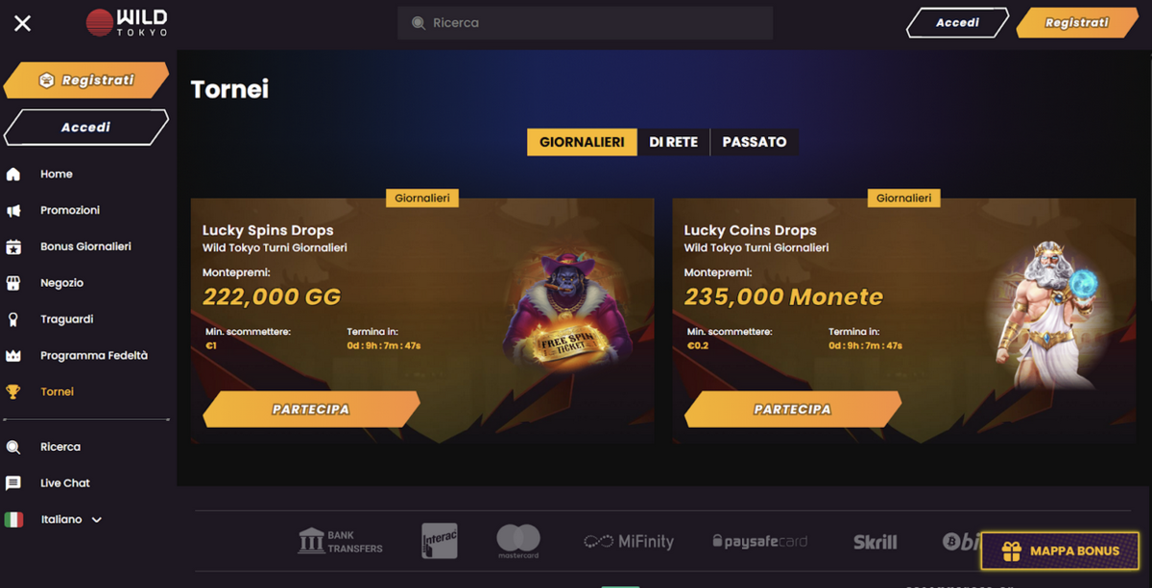Screen dimensions: 1152x588
Task: Select the Bonus Giornalieri calendar icon
Action: [x=13, y=247]
